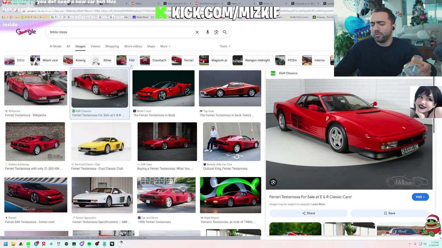Click the 'E&R Classics' source name in preview header
The width and height of the screenshot is (442, 248).
coord(288,73)
